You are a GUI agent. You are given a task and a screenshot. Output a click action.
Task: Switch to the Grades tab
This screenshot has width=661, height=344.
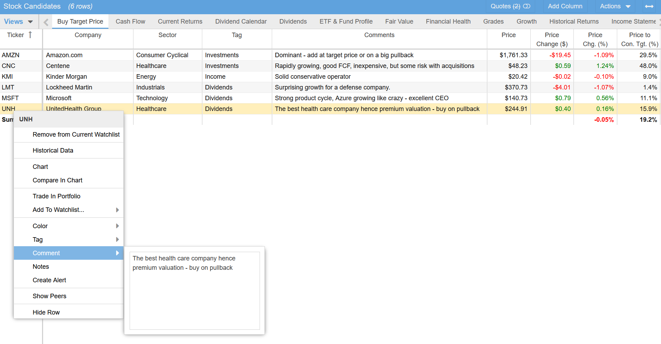493,21
